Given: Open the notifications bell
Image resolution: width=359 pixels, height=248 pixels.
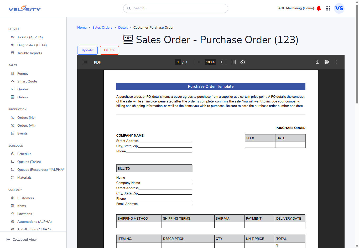Looking at the screenshot, I should coord(319,8).
